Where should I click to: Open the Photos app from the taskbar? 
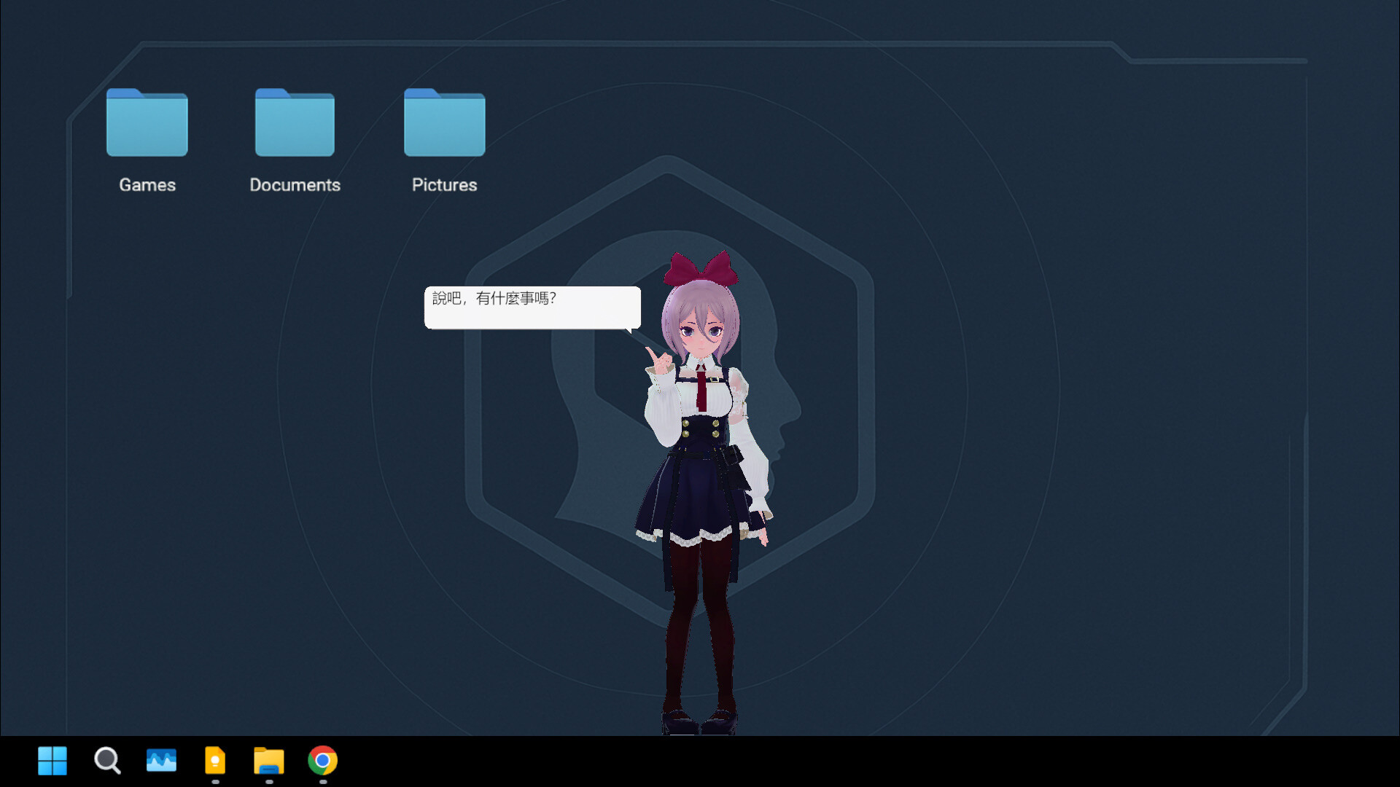(160, 761)
